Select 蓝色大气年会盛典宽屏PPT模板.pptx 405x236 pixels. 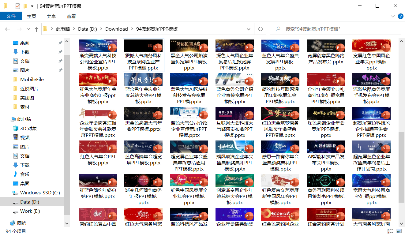click(280, 55)
